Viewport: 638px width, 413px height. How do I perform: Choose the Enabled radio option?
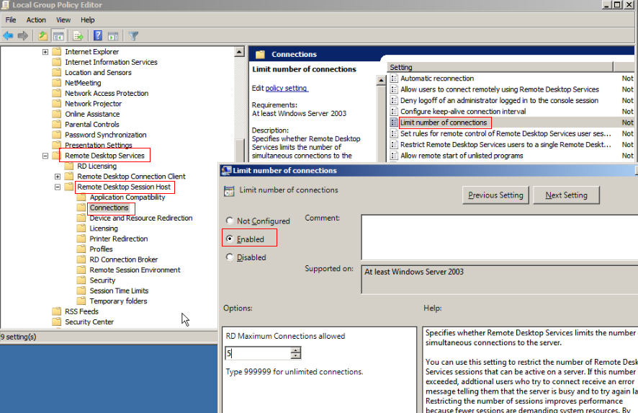pyautogui.click(x=230, y=239)
